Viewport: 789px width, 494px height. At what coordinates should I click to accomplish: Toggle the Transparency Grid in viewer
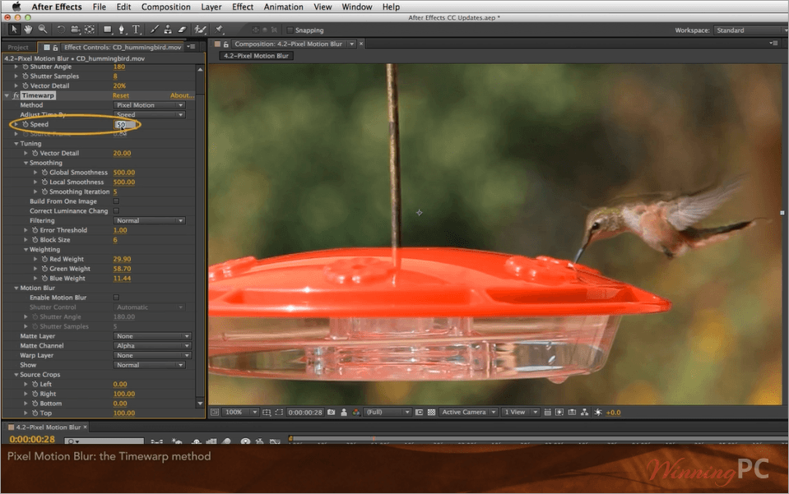coord(431,412)
